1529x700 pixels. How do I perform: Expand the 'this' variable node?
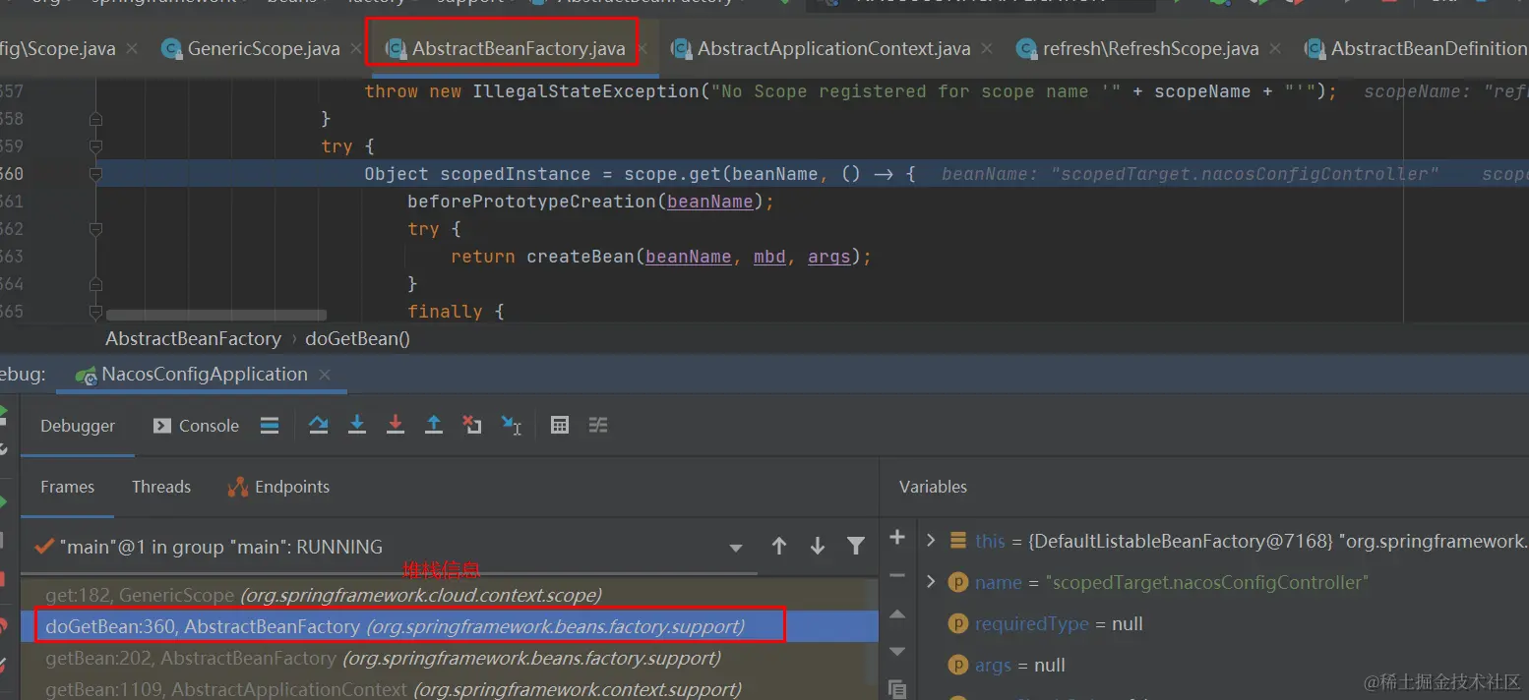pyautogui.click(x=931, y=541)
